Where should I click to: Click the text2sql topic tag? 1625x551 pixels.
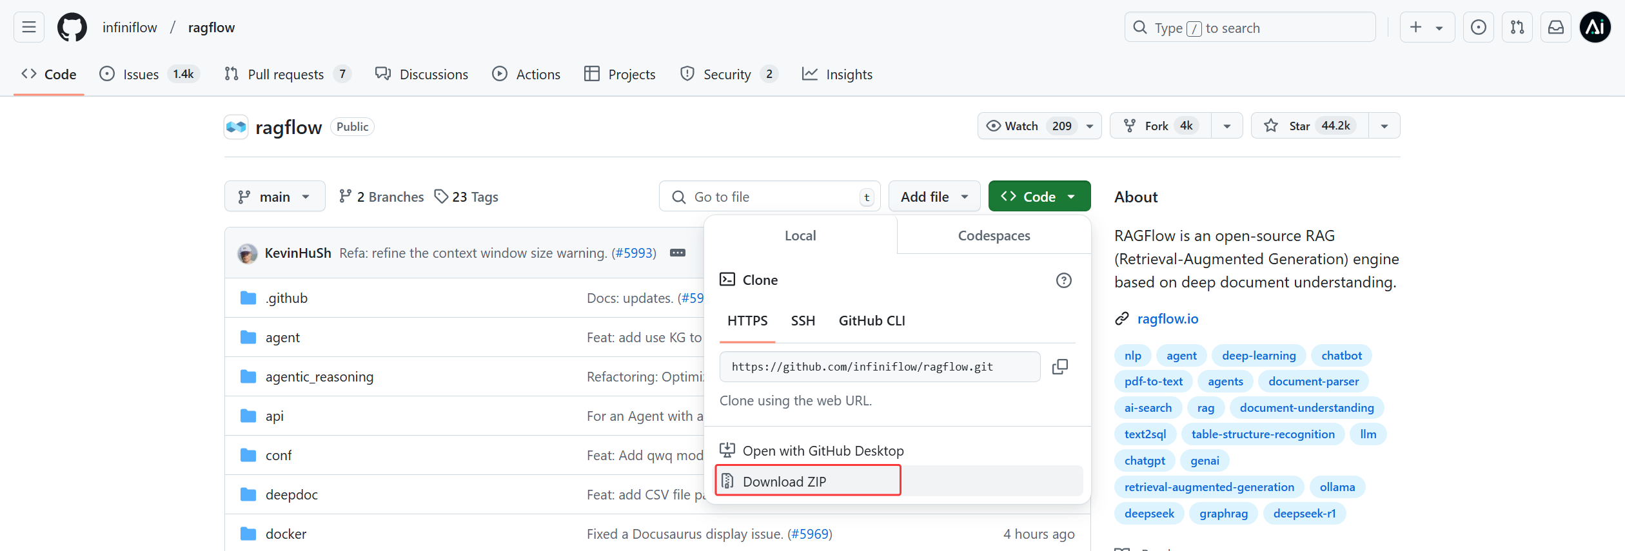1145,434
